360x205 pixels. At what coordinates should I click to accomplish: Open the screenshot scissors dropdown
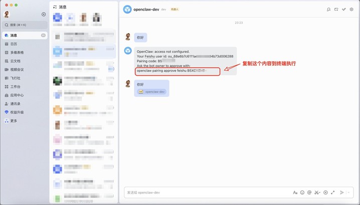pos(320,192)
